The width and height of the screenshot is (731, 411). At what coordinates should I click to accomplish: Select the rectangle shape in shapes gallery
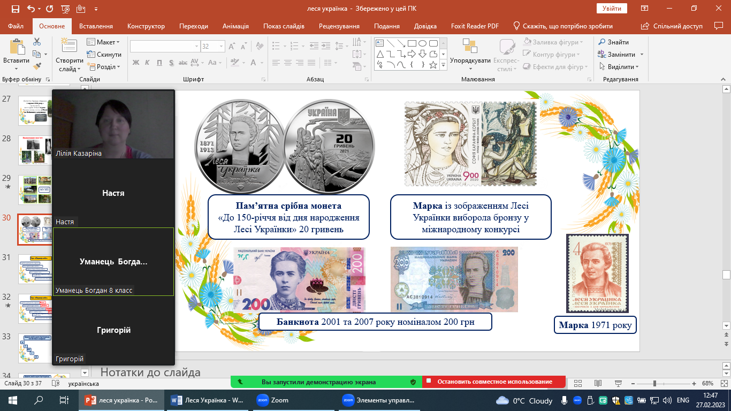pos(412,43)
